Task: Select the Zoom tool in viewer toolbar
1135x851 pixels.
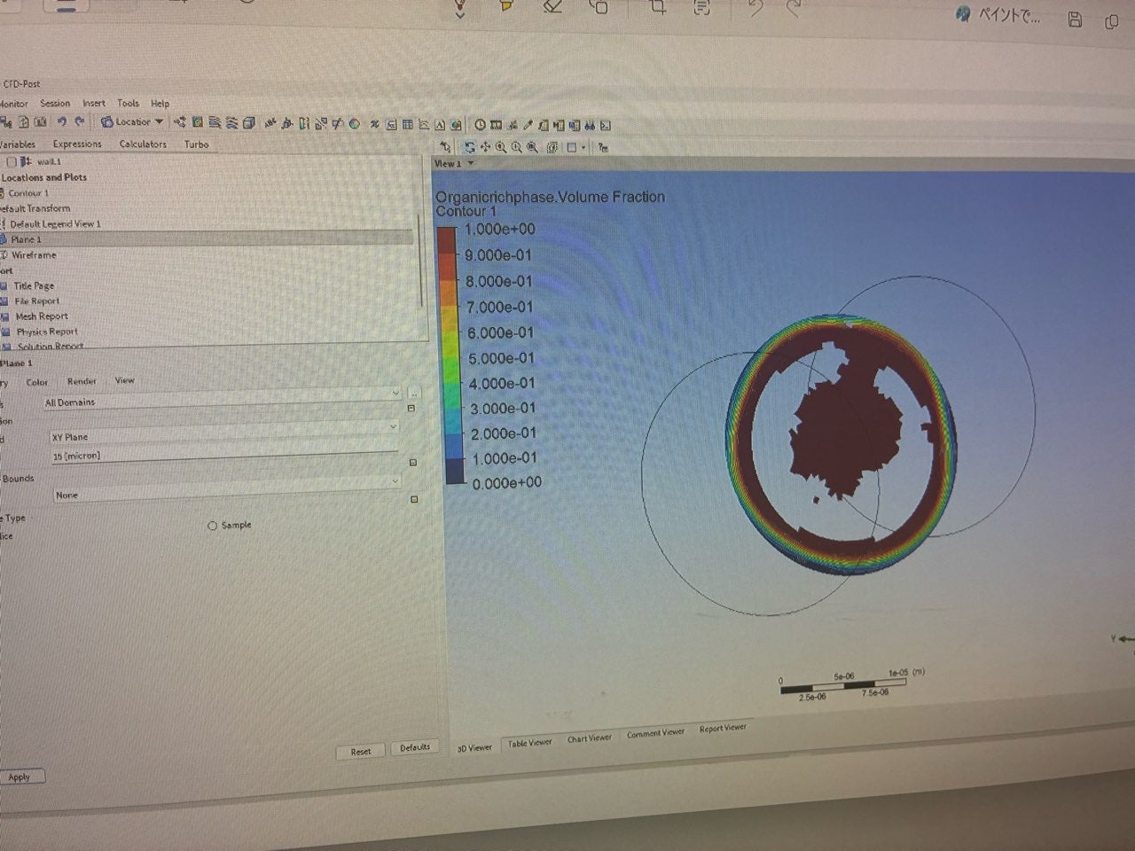Action: (501, 147)
